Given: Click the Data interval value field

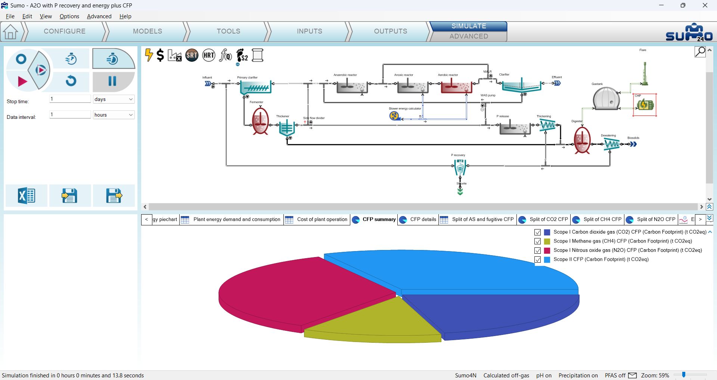Looking at the screenshot, I should click(70, 115).
